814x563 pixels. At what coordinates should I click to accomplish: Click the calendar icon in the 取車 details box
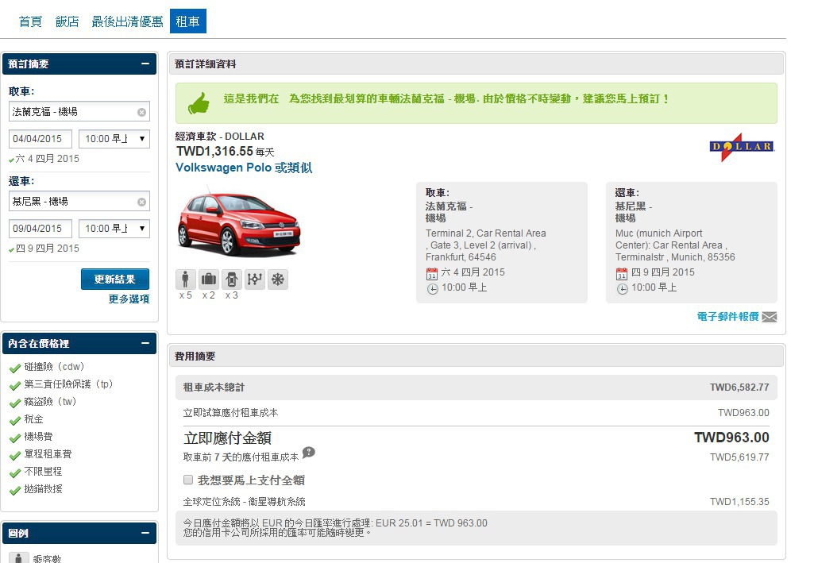pyautogui.click(x=432, y=273)
